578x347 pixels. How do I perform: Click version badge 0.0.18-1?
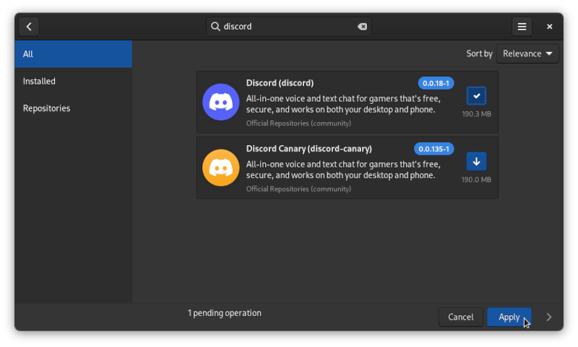point(436,83)
